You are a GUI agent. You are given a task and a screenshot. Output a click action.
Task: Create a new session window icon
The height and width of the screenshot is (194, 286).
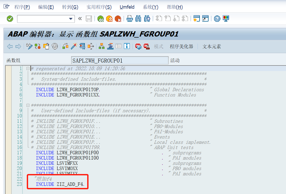[x=197, y=19]
